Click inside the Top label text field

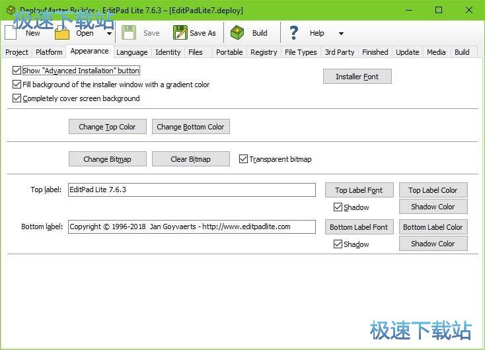point(192,190)
